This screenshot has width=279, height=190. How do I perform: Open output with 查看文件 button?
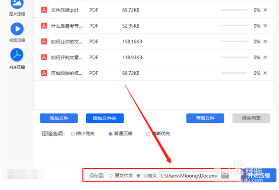[x=205, y=118]
